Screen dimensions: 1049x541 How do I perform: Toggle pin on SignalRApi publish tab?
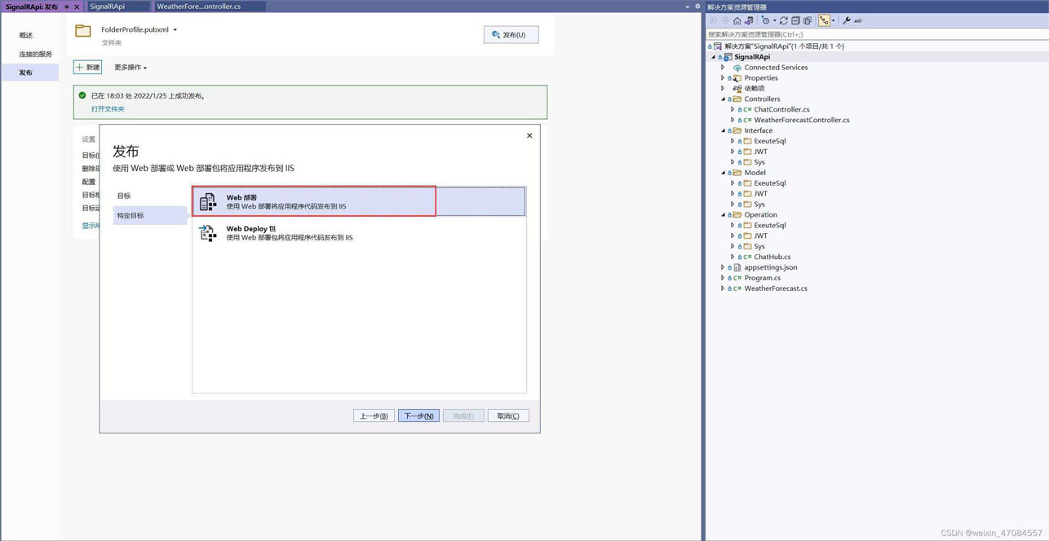point(67,7)
